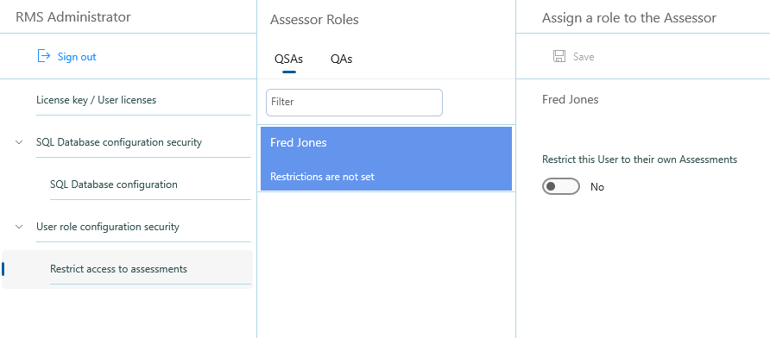Click the Sign out link text
The image size is (770, 338).
click(77, 57)
